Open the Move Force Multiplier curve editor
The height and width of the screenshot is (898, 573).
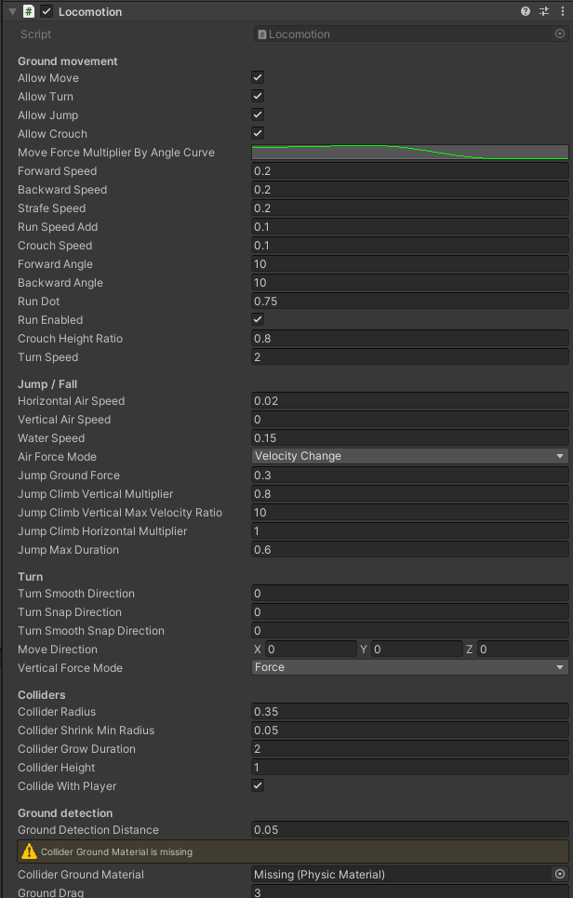point(410,153)
